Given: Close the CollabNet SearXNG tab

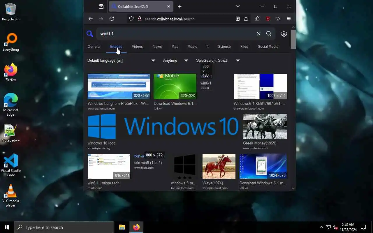Looking at the screenshot, I should [x=168, y=6].
